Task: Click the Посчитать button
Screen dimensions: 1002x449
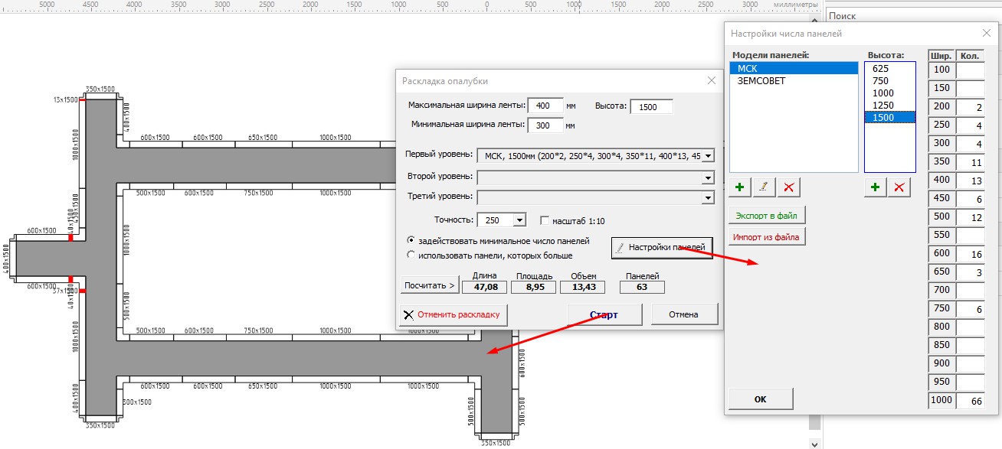Action: point(429,286)
